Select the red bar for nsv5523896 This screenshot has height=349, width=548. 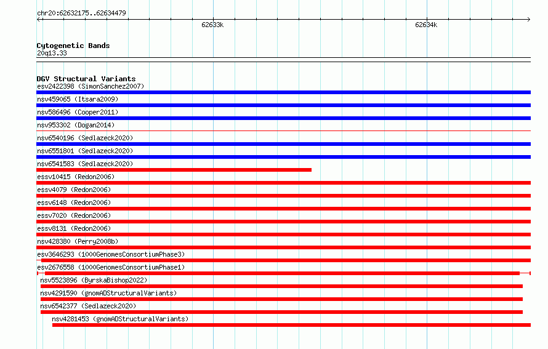point(281,286)
